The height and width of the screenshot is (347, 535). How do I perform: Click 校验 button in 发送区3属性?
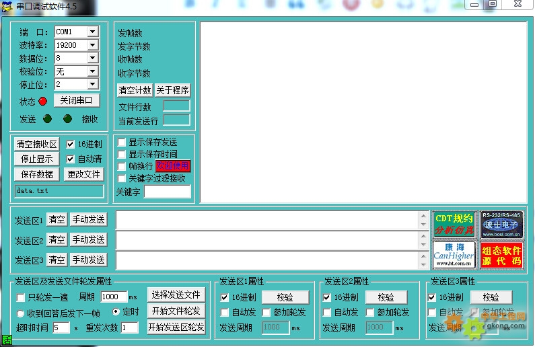click(491, 297)
